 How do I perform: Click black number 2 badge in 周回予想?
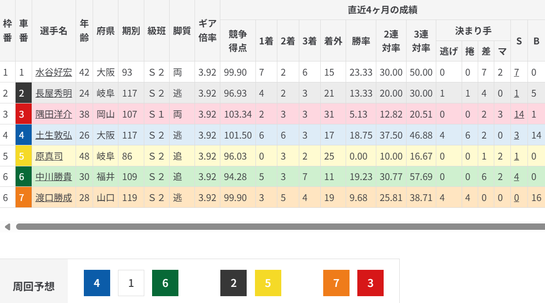coord(234,283)
